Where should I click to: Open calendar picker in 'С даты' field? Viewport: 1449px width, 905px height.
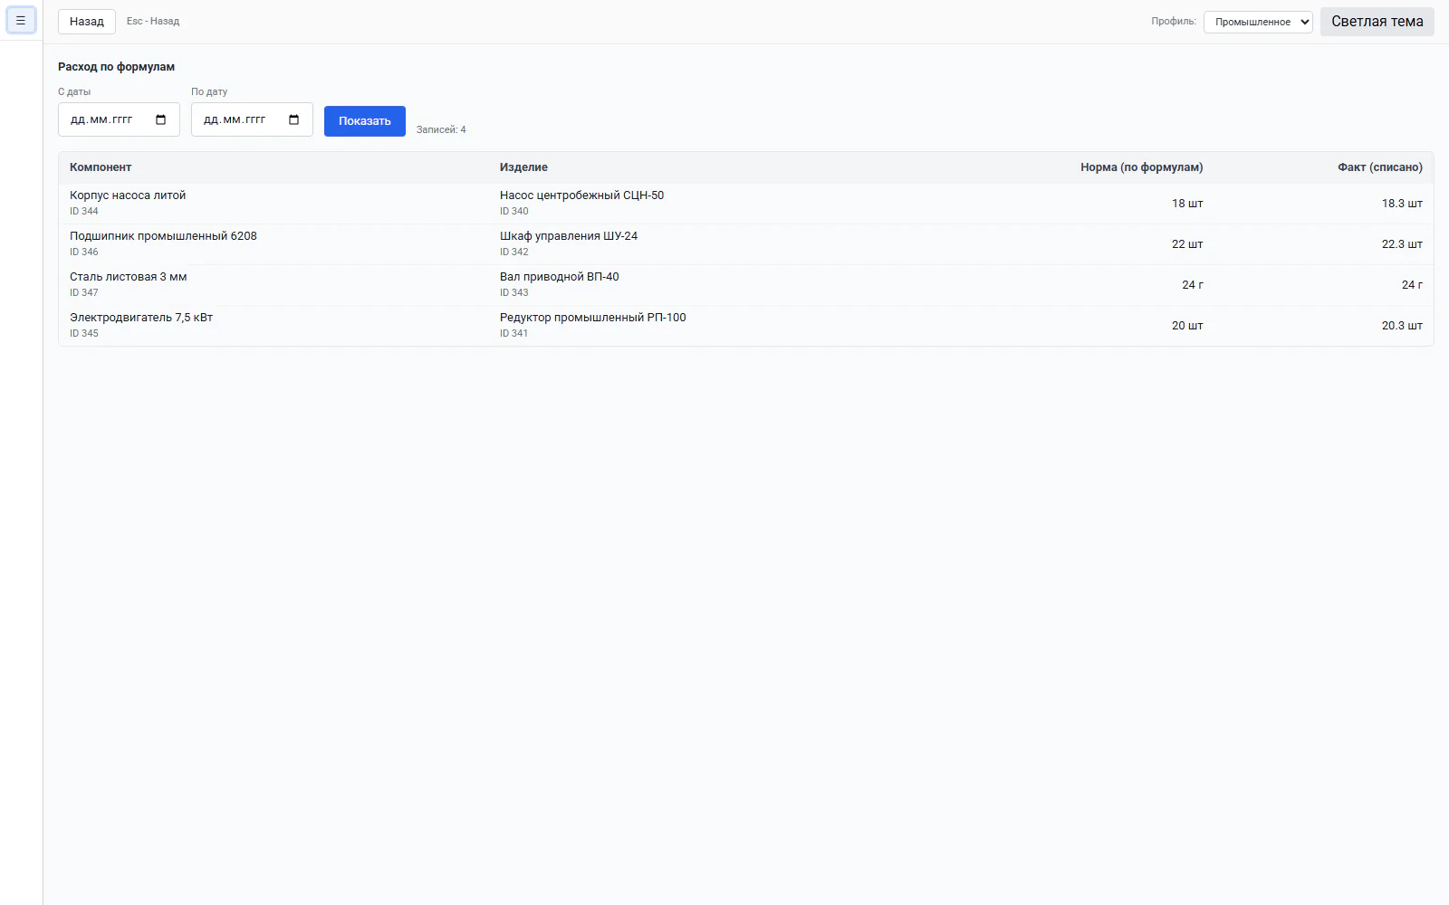(x=161, y=119)
